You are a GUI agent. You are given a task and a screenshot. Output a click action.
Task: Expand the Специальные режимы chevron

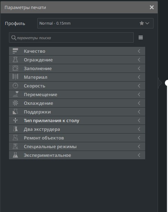(x=139, y=146)
